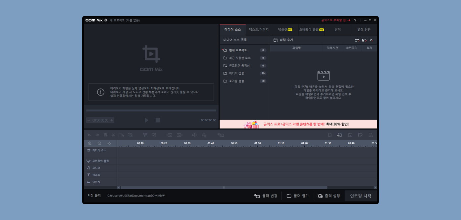
Task: Click the split-and-cut clip icon
Action: [x=130, y=135]
